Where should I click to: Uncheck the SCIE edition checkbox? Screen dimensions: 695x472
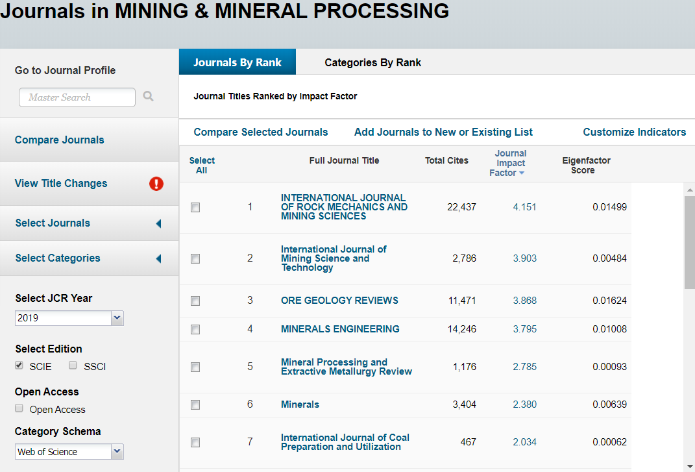(x=19, y=366)
